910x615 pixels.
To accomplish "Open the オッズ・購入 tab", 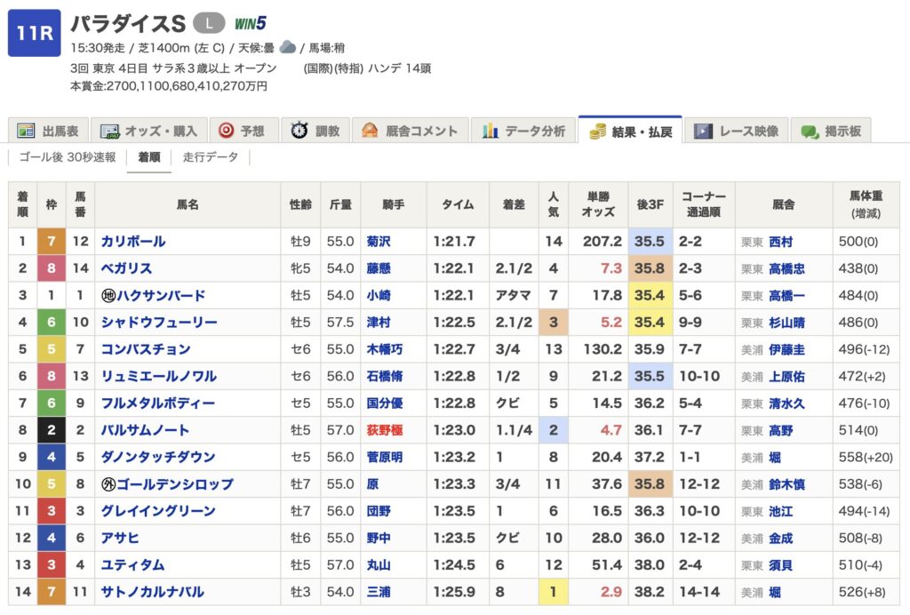I will [148, 131].
